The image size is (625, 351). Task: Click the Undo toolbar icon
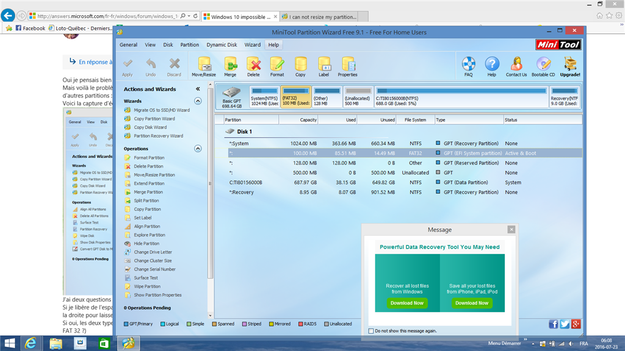pos(151,66)
